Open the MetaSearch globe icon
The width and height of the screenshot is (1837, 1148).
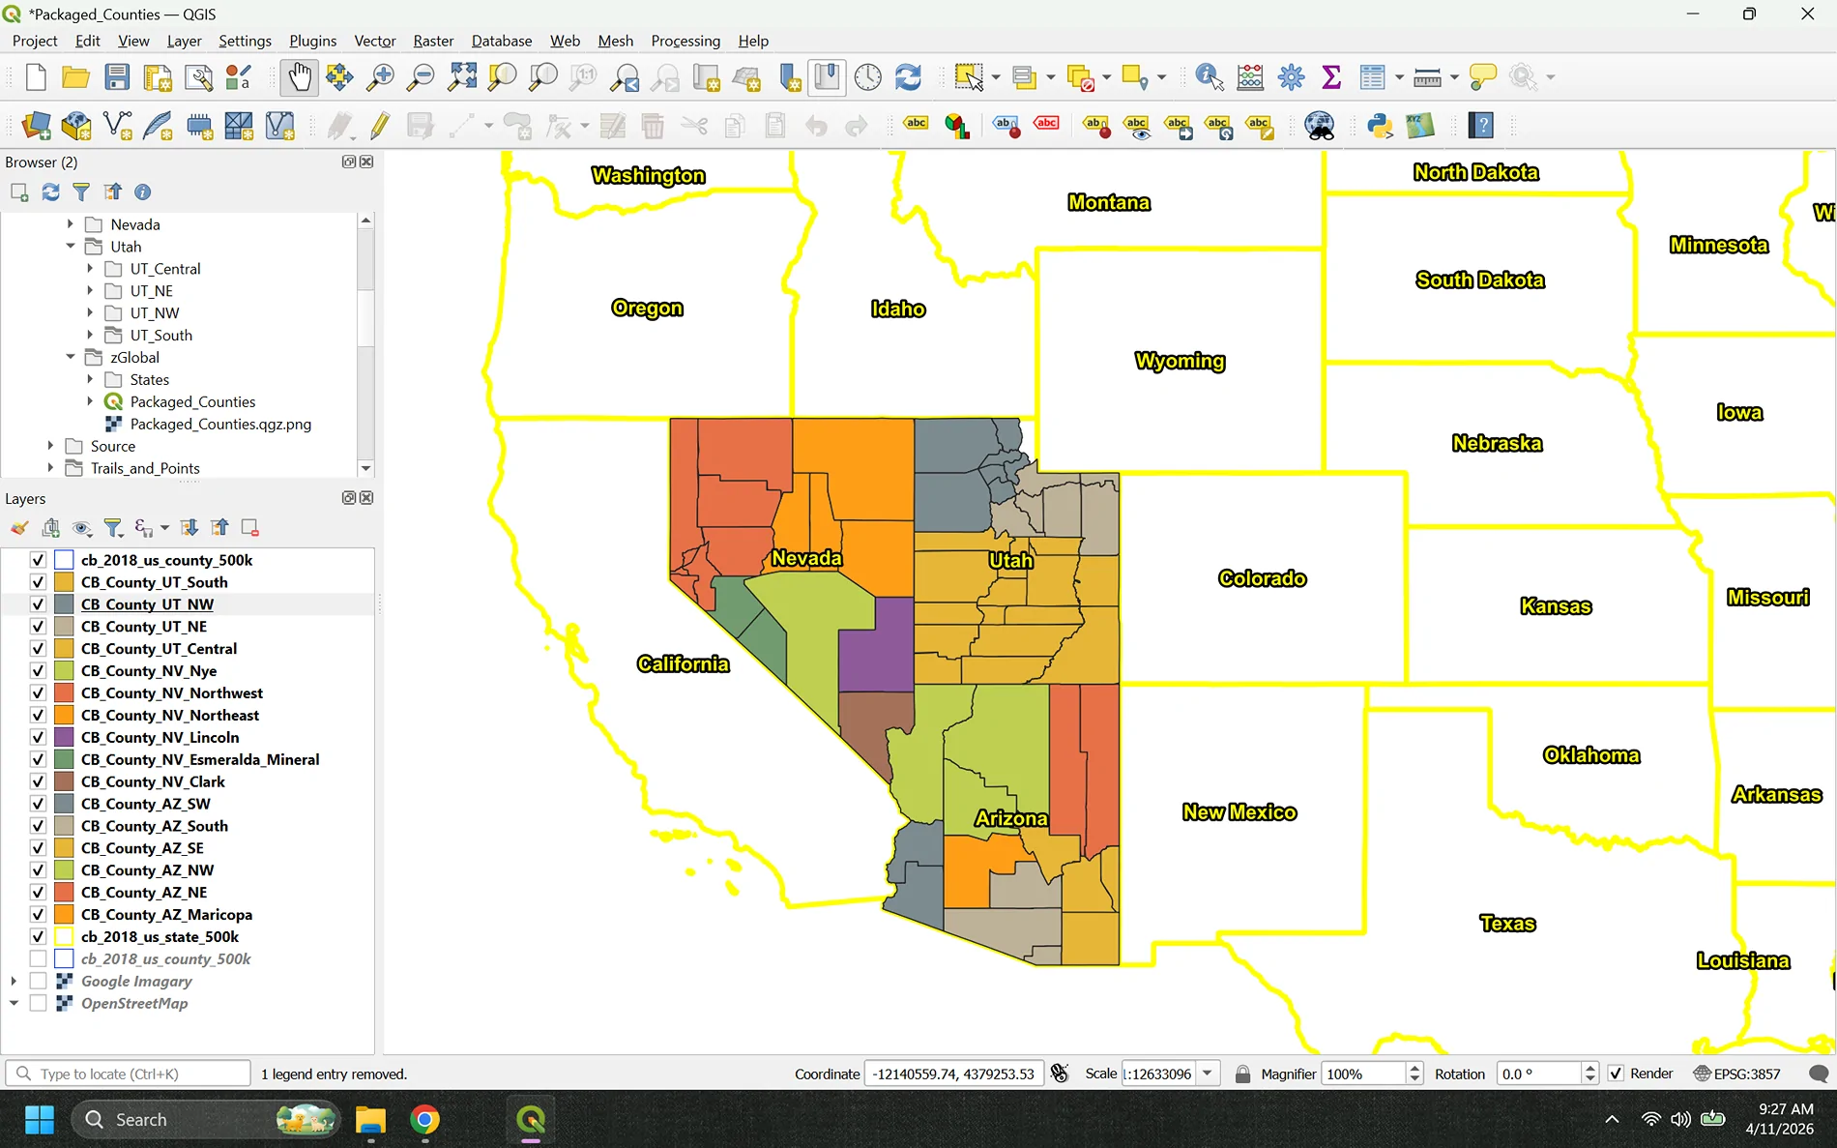[1320, 126]
